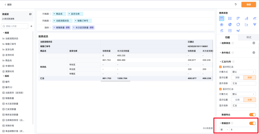The width and height of the screenshot is (259, 134).
Task: Uncheck the 显示列汇总 checkbox
Action: [x=220, y=67]
